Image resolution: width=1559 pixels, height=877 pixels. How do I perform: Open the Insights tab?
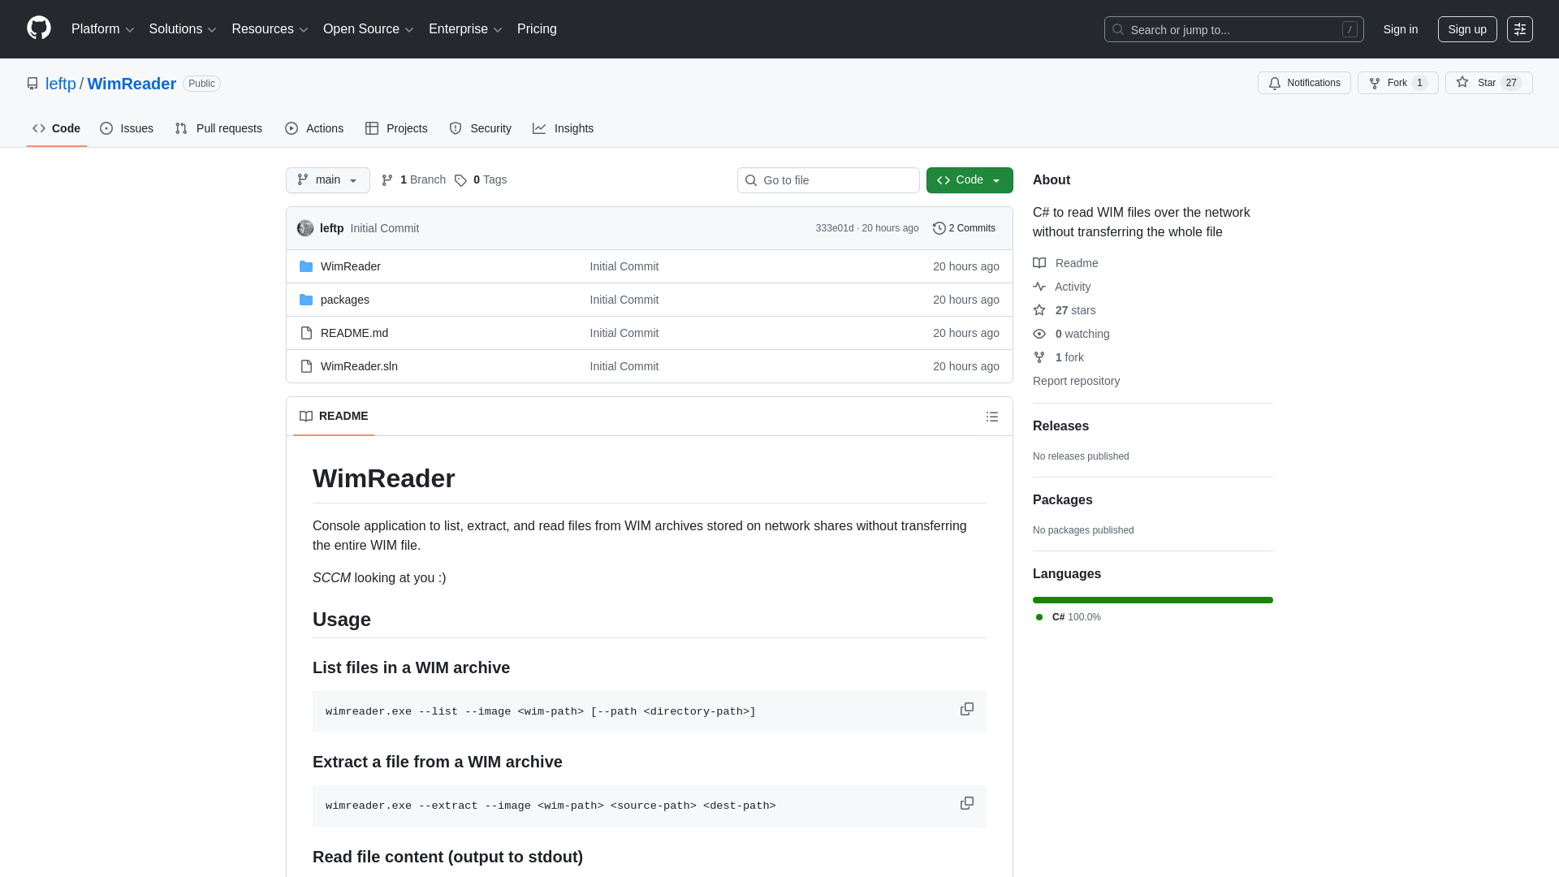(563, 128)
